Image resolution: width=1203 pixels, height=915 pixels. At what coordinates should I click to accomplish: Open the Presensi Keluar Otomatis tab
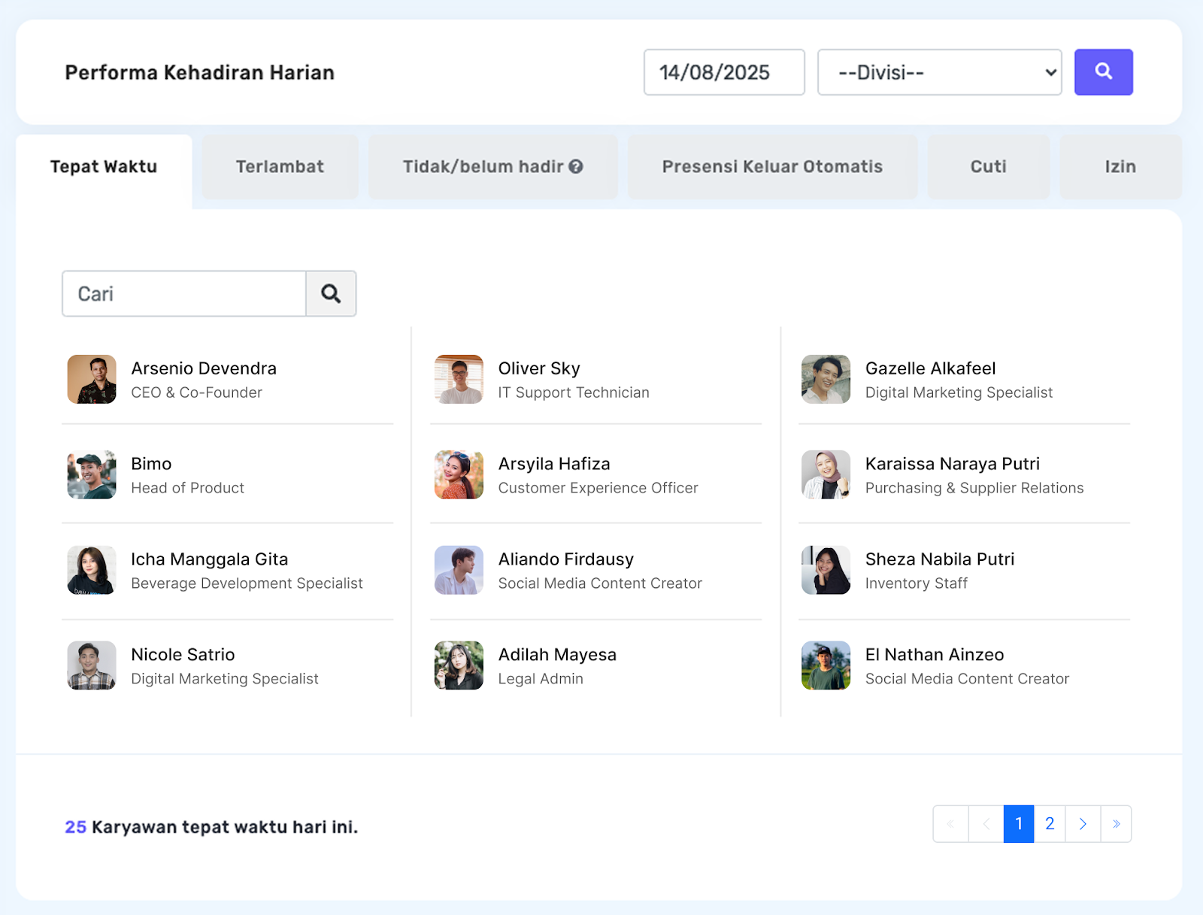tap(772, 167)
